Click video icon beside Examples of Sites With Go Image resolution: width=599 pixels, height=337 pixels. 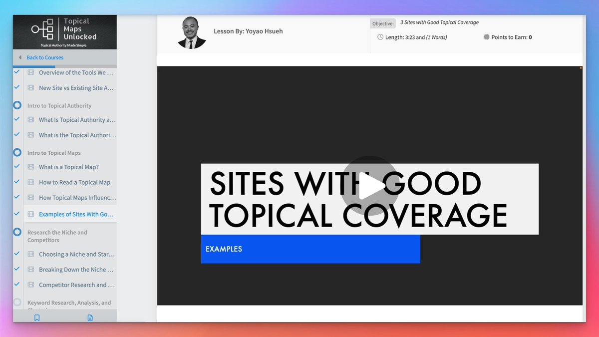click(31, 214)
